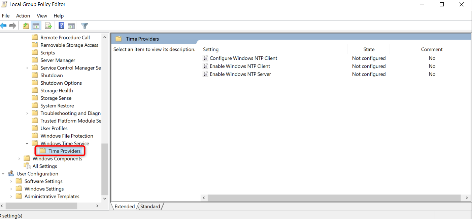Select the Time Providers tree item
Screen dimensions: 472x219
click(x=64, y=151)
